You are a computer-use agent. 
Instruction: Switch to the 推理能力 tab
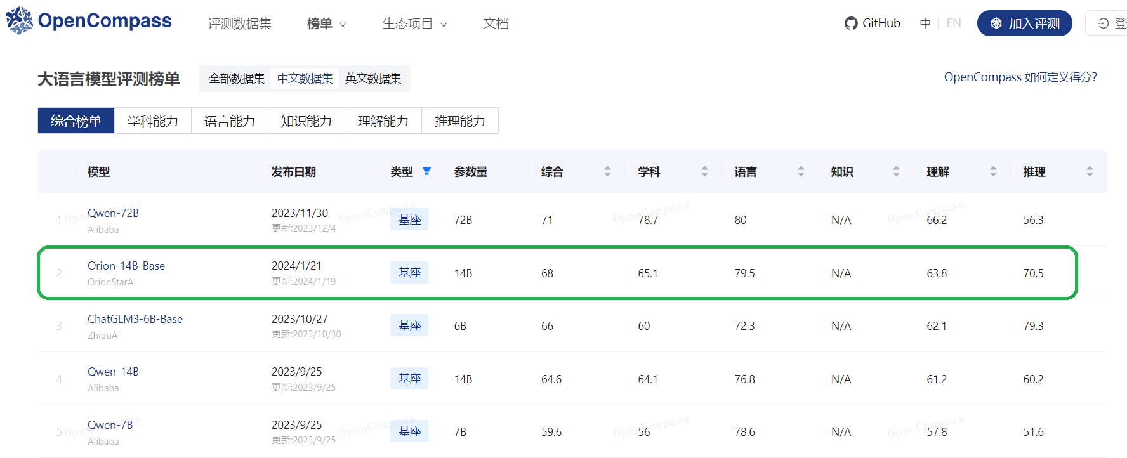[460, 121]
